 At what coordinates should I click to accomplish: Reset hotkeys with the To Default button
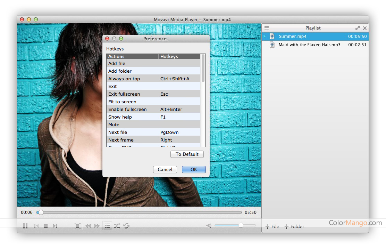(187, 154)
